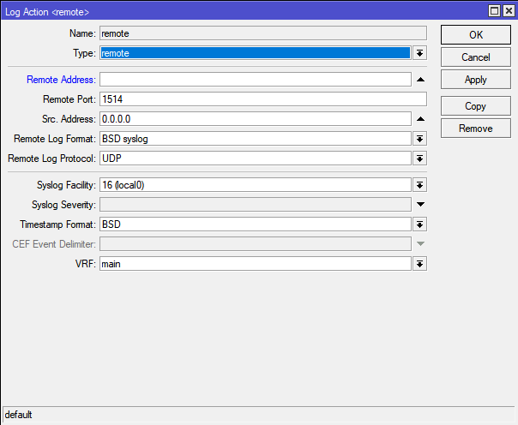This screenshot has height=425, width=518.
Task: Maximize the Log Action window
Action: click(x=495, y=10)
